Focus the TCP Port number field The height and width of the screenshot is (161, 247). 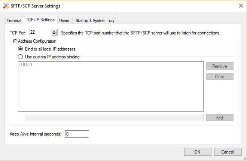point(41,33)
